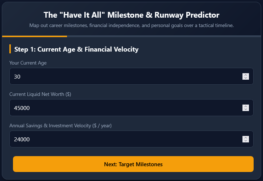Increase Your Current Age with up arrow
Screen dimensions: 263x181
point(246,75)
